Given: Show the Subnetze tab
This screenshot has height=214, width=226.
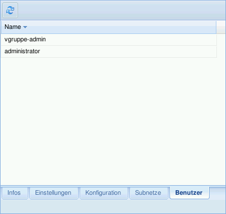Looking at the screenshot, I should [x=149, y=193].
